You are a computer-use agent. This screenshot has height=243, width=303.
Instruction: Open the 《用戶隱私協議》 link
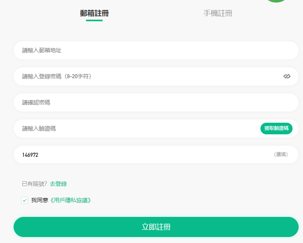(x=70, y=200)
